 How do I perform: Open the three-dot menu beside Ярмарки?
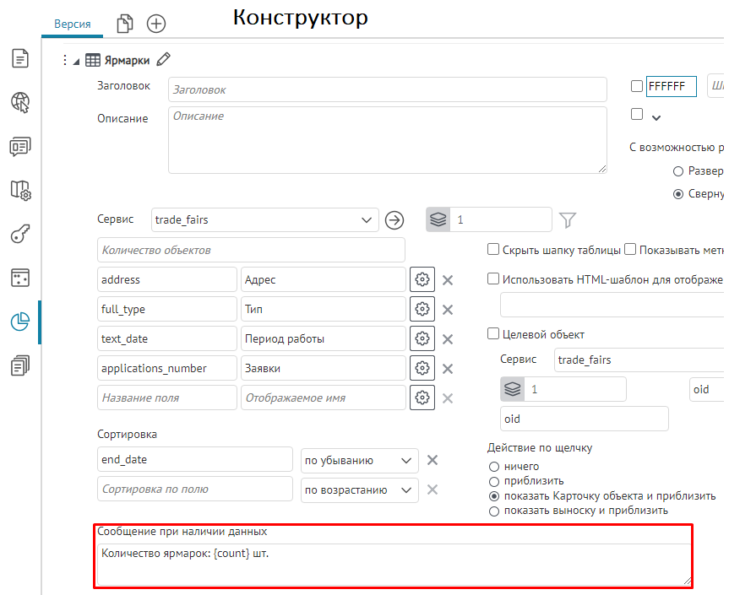pyautogui.click(x=64, y=60)
